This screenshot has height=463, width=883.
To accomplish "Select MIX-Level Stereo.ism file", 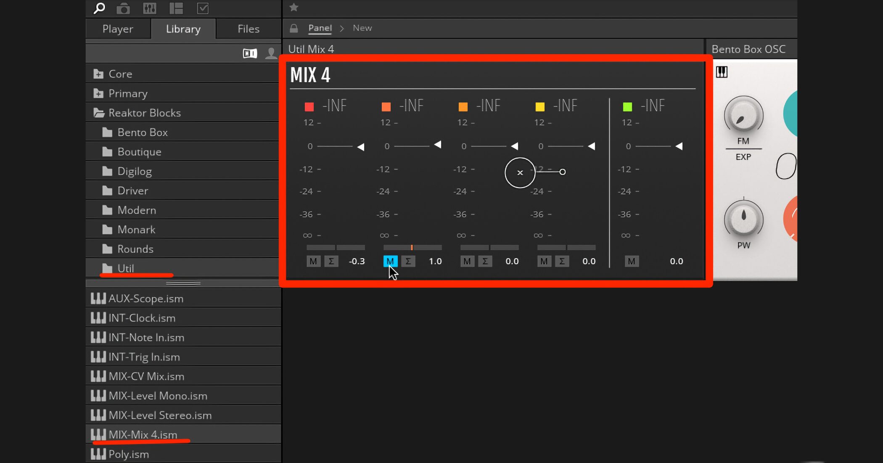I will (183, 415).
